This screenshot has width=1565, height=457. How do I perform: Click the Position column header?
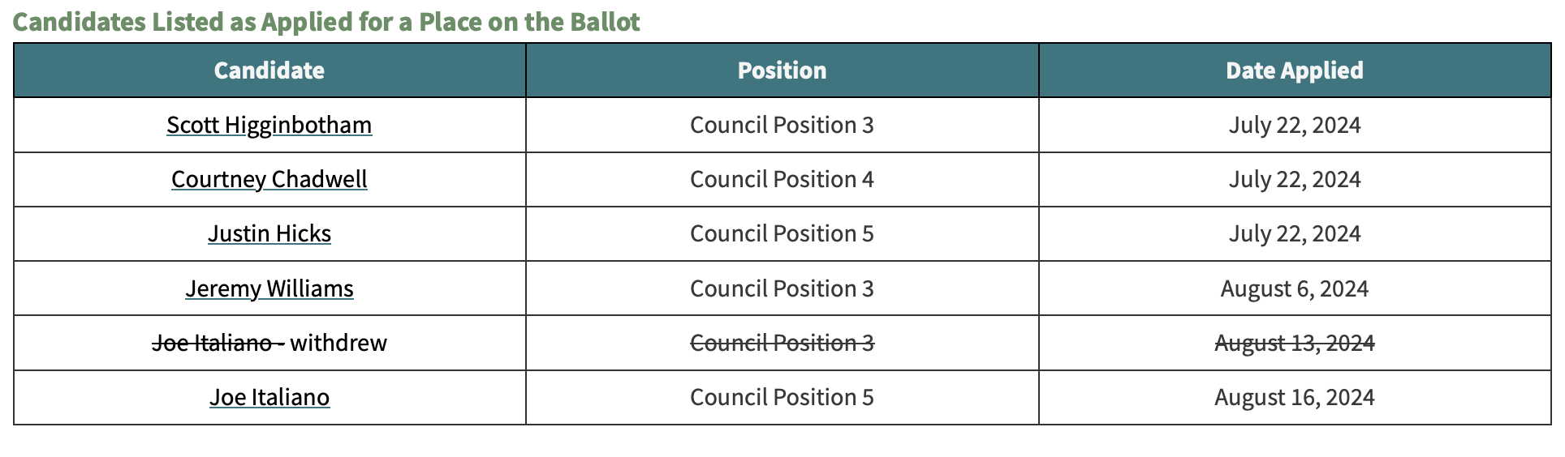[782, 70]
